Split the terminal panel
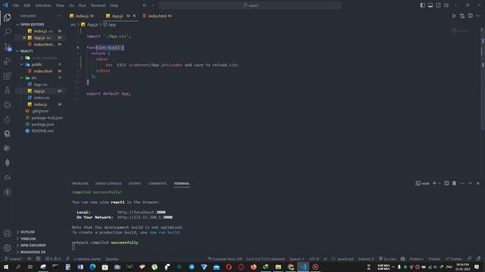The image size is (485, 272). [x=446, y=183]
